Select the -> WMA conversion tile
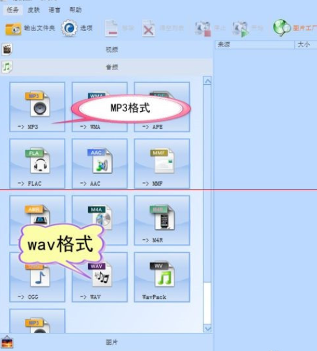Viewport: 317px width, 351px height. click(99, 107)
